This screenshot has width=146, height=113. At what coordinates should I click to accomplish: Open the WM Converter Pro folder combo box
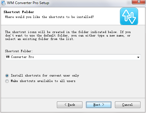click(x=73, y=57)
